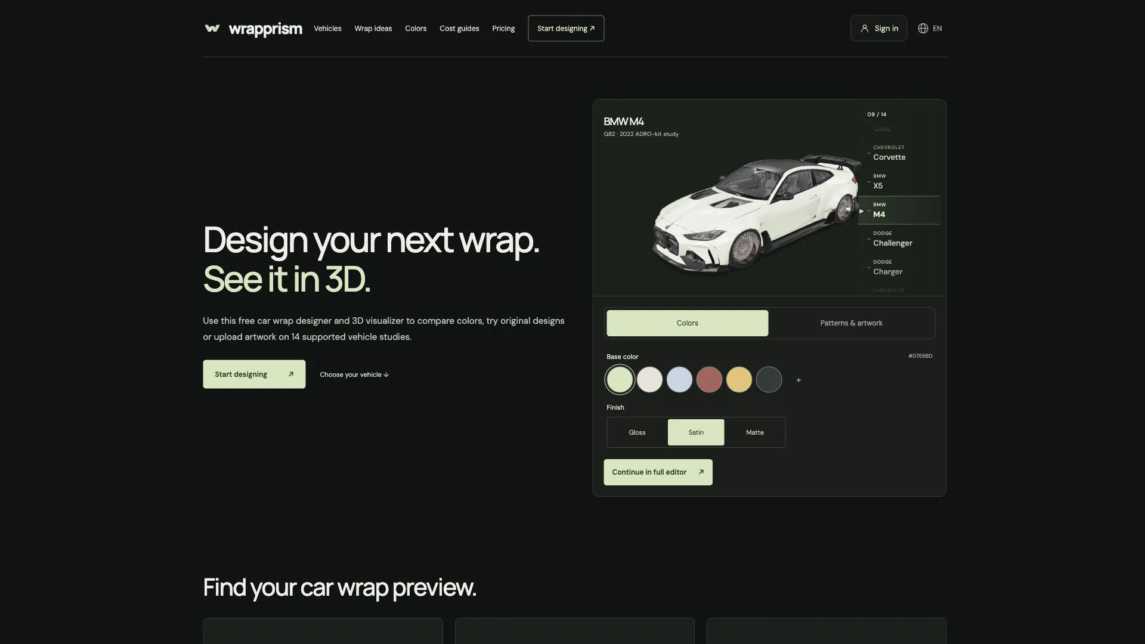This screenshot has height=644, width=1145.
Task: Select Chevrolet Corvette in the vehicle list
Action: (x=899, y=153)
